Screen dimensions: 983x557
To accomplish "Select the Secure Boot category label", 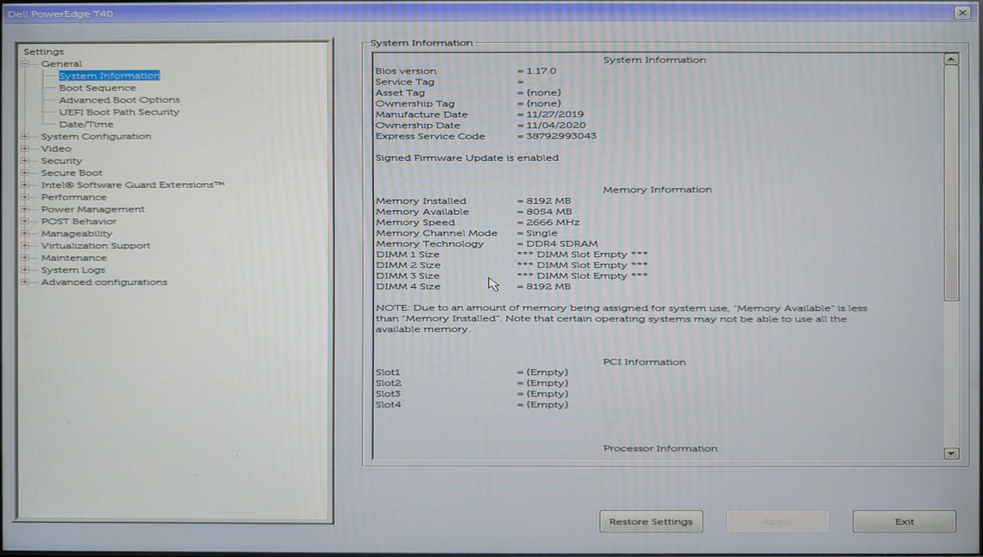I will [x=72, y=173].
